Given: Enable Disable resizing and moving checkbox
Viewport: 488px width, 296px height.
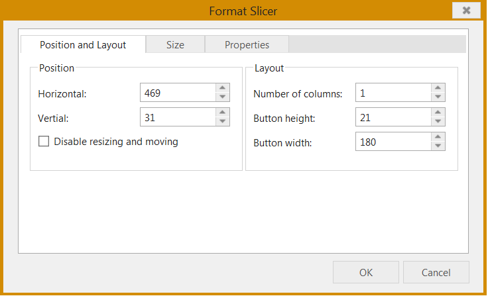Looking at the screenshot, I should (x=44, y=141).
